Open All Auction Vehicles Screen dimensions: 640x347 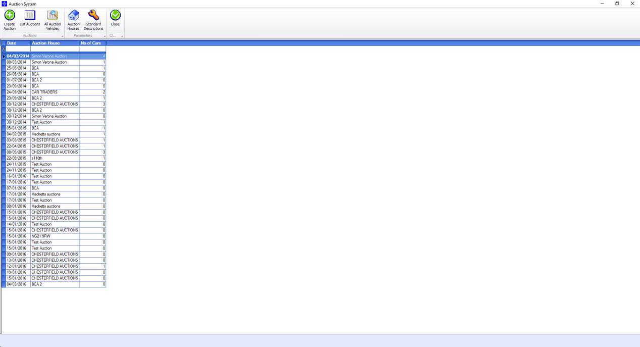point(52,20)
